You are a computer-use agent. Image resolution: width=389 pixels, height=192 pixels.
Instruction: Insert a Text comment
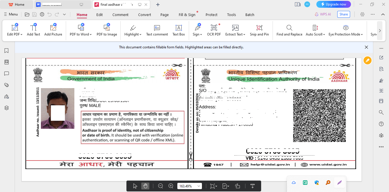[157, 30]
